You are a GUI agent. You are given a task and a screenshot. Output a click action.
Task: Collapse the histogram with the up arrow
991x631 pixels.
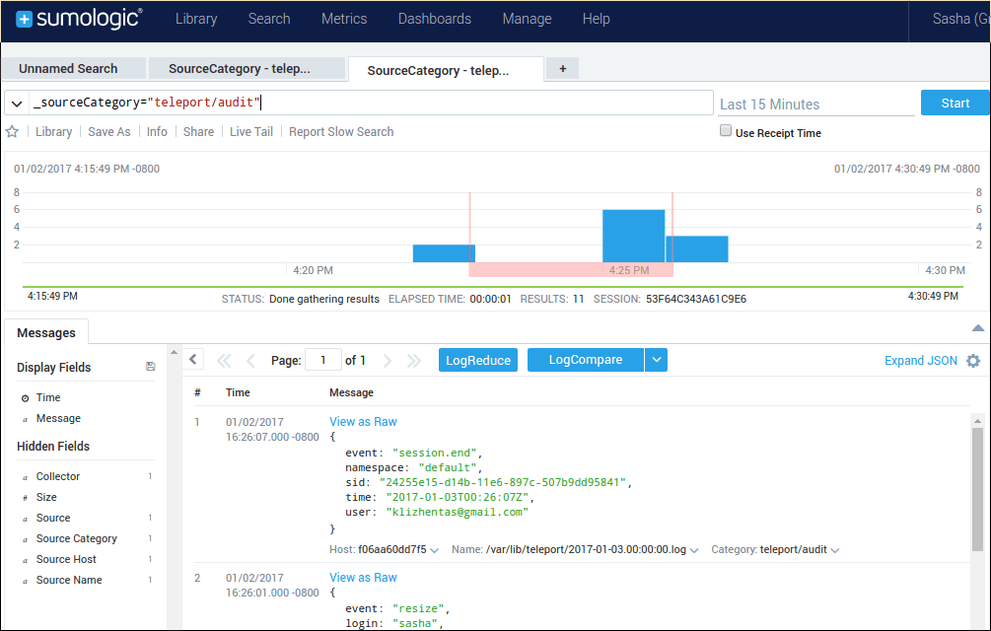[x=977, y=328]
